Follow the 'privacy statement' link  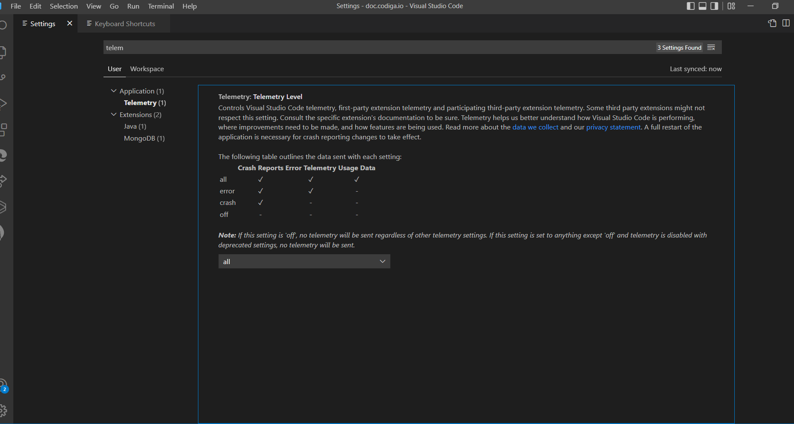tap(613, 127)
